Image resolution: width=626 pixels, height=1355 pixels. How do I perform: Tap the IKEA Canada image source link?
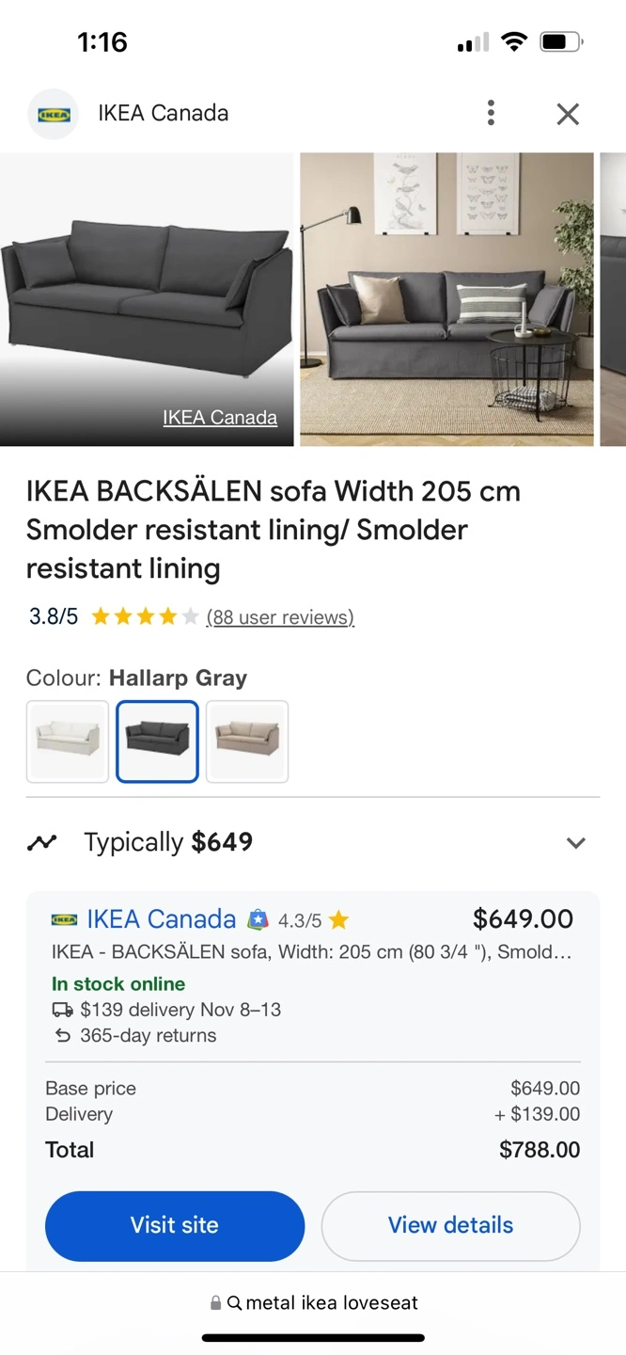(x=220, y=418)
